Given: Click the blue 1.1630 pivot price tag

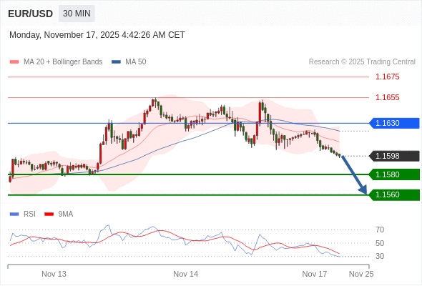Looking at the screenshot, I should 394,123.
